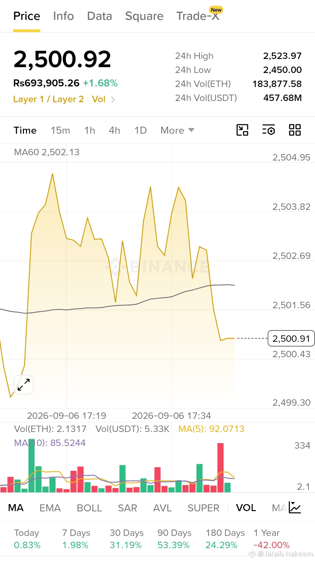Expand the More timeframe dropdown
This screenshot has height=561, width=315.
click(x=177, y=130)
